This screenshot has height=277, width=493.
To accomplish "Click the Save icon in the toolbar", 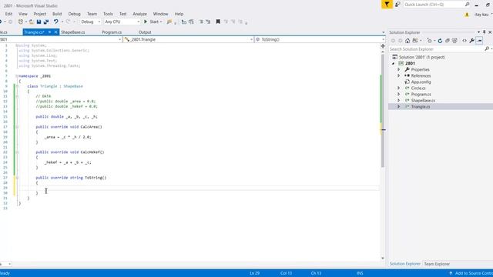I will (x=39, y=22).
